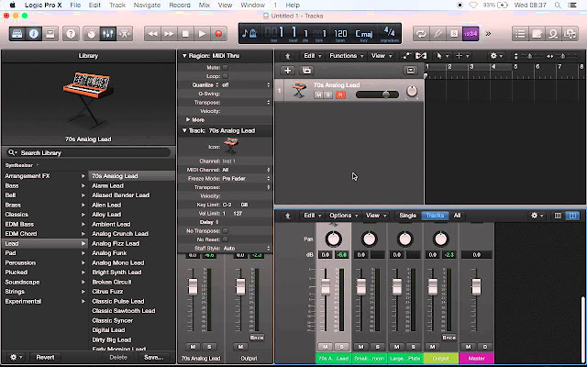Toggle the Editors scissors button
587x367 pixels.
[125, 34]
